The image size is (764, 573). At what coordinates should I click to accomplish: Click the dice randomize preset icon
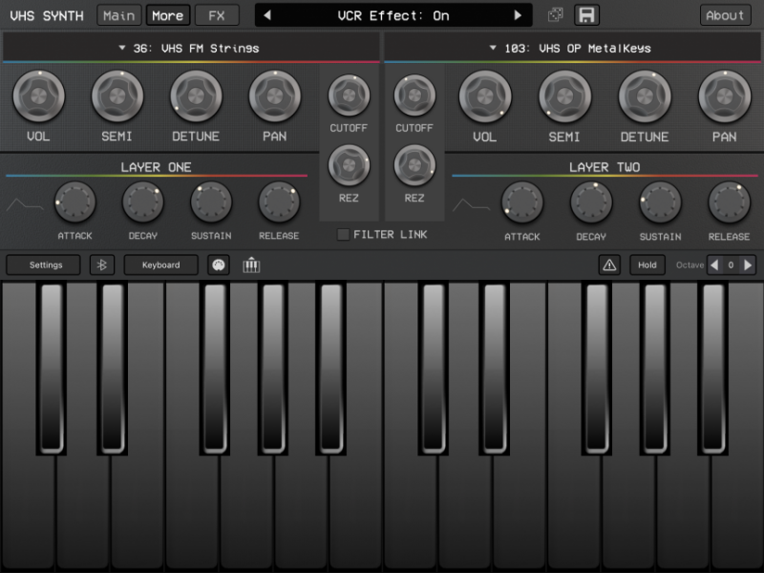pos(556,14)
